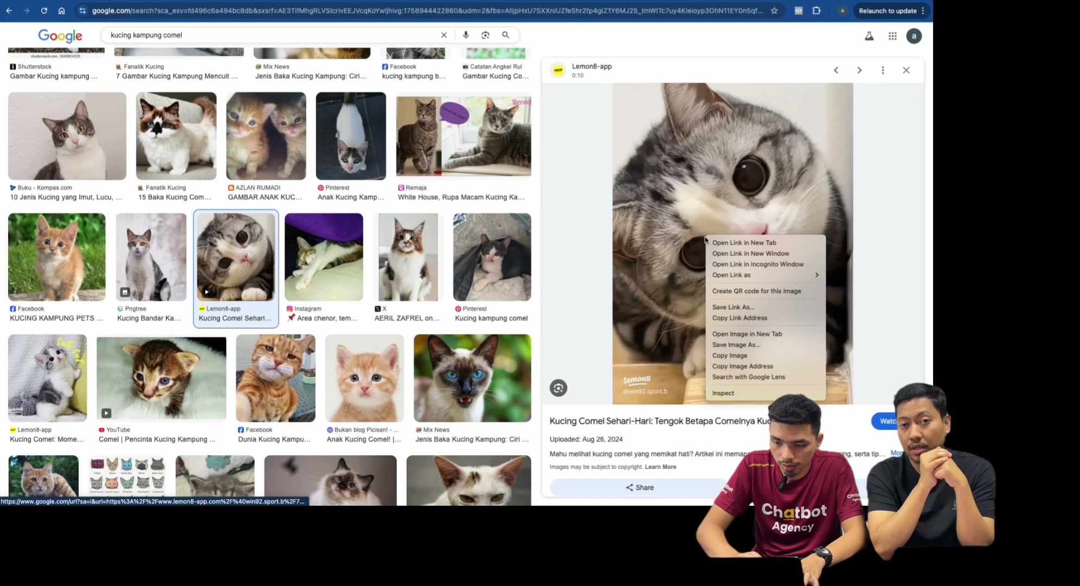Search the previewed image with Lens icon
Image resolution: width=1080 pixels, height=586 pixels.
pos(558,388)
